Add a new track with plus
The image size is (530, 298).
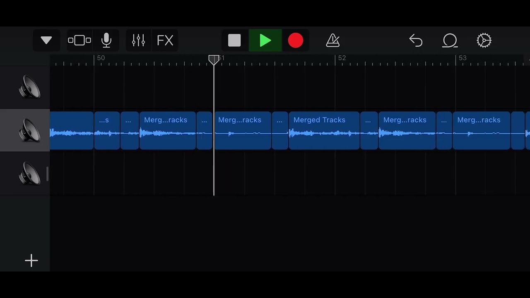(31, 260)
